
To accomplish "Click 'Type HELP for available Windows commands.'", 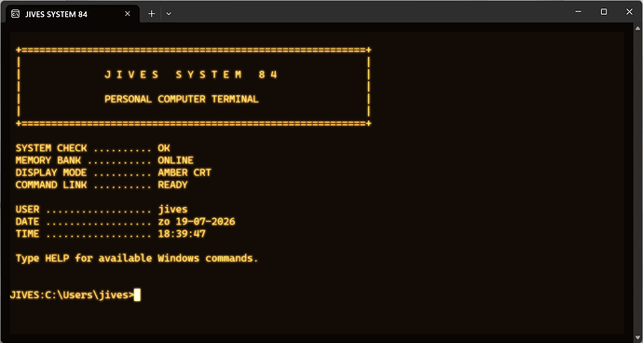I will tap(137, 258).
